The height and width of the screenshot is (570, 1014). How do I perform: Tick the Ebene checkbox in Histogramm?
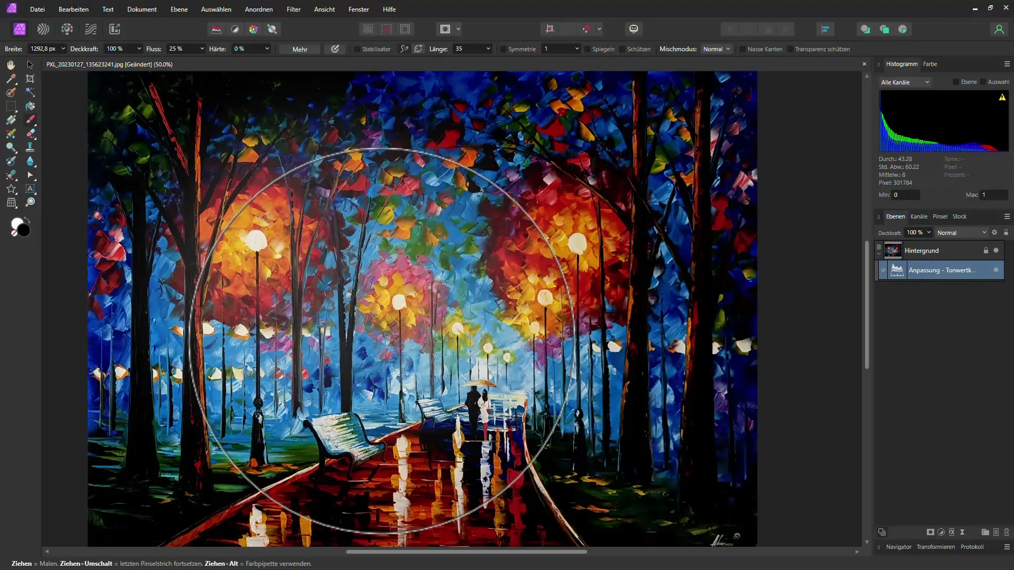(956, 82)
